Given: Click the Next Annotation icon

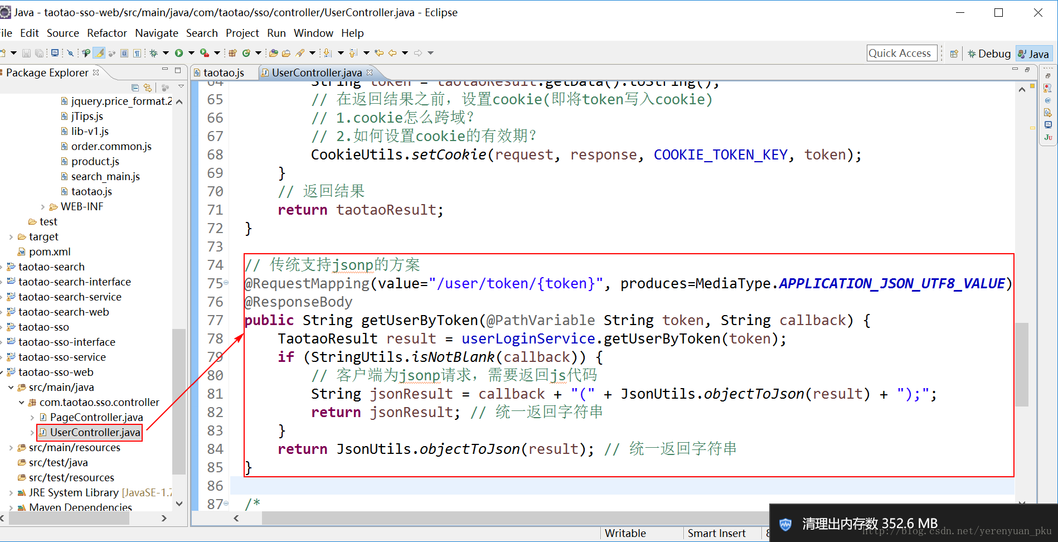Looking at the screenshot, I should (x=327, y=53).
